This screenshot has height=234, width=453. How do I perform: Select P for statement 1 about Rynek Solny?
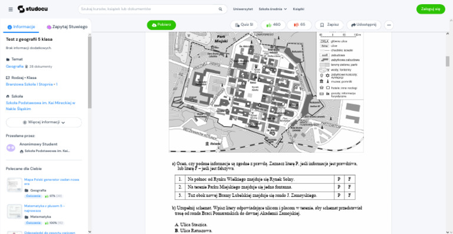point(339,179)
